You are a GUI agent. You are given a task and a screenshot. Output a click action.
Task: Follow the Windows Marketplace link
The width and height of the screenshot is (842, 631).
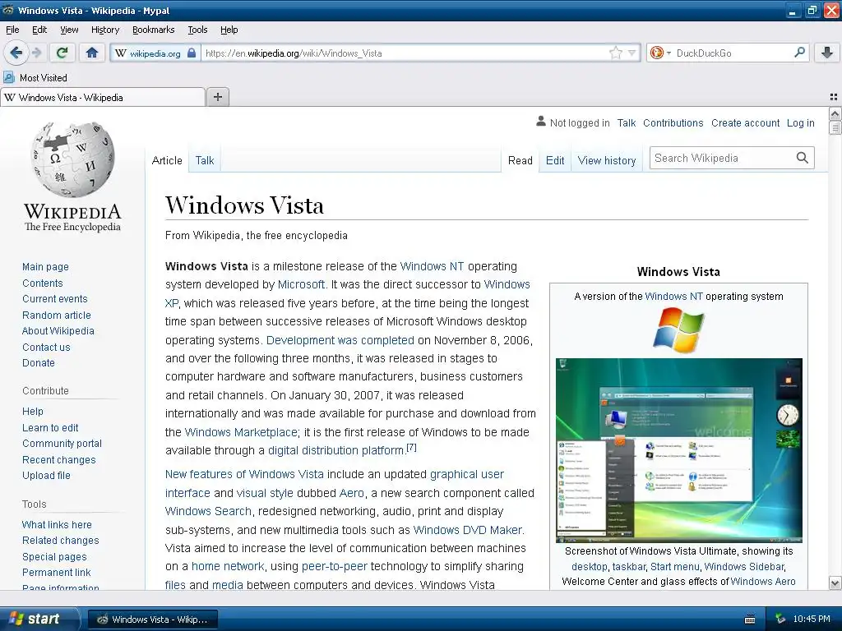click(241, 432)
